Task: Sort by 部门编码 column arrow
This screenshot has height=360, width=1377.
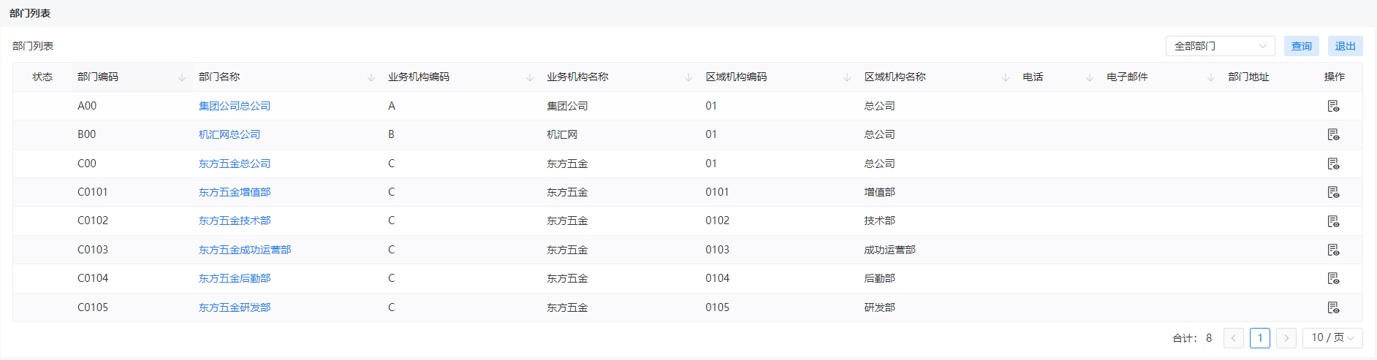Action: click(182, 77)
